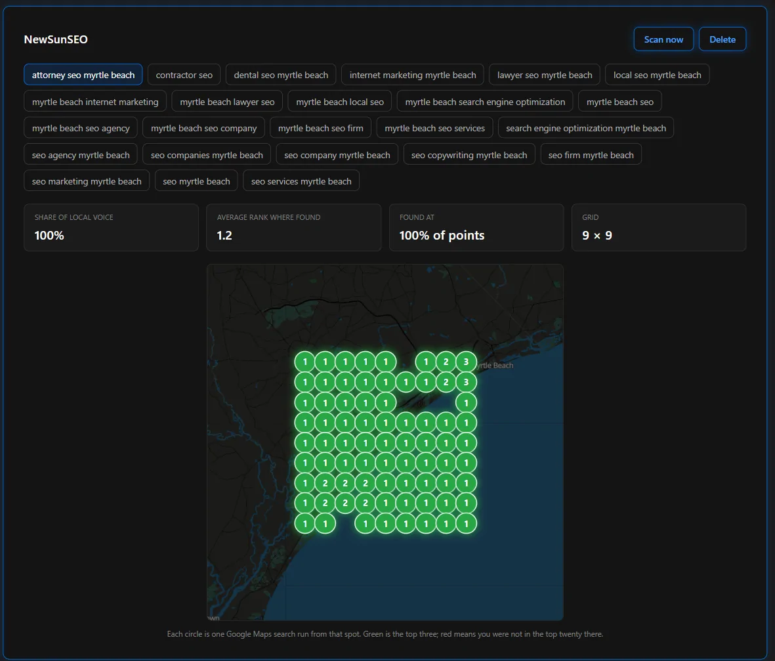Choose seo marketing myrtle beach keyword
775x661 pixels.
point(87,181)
